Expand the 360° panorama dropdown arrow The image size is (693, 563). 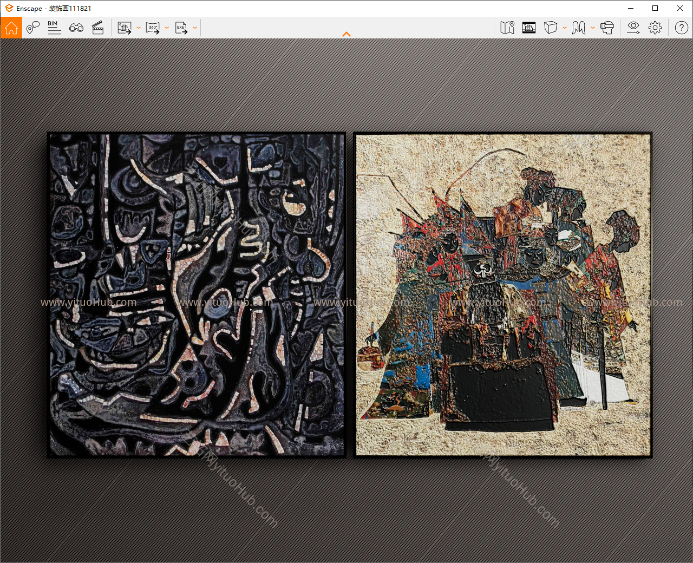[167, 28]
